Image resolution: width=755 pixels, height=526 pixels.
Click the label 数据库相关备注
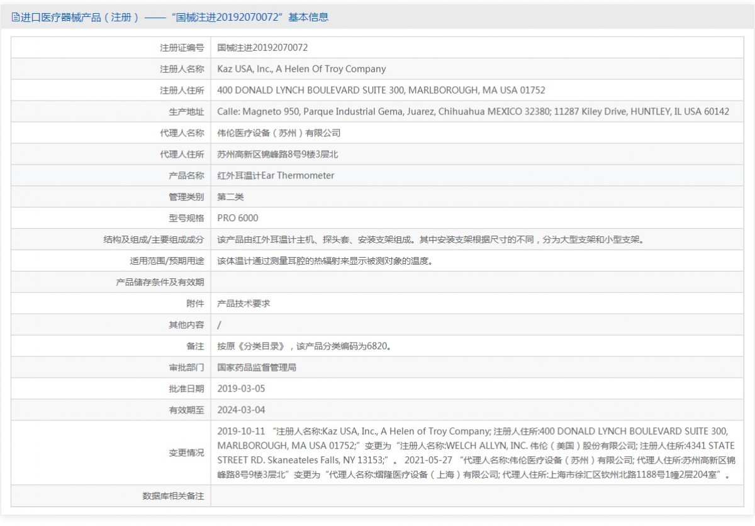click(173, 496)
